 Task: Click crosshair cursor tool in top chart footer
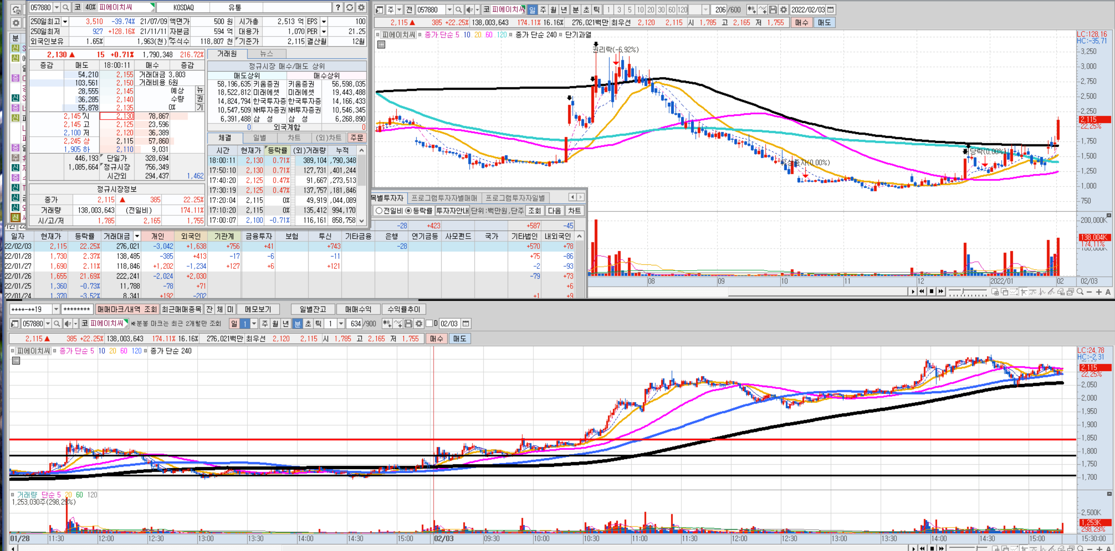pos(1023,292)
